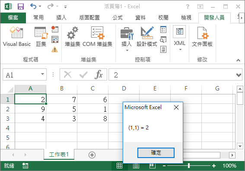
Task: Open control Properties icon
Action: click(x=163, y=29)
